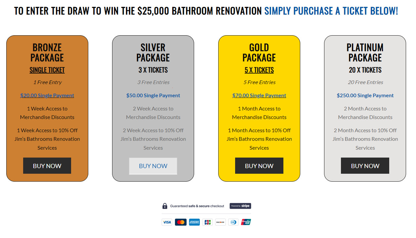The height and width of the screenshot is (238, 416).
Task: Click the Diners Club icon
Action: click(233, 222)
